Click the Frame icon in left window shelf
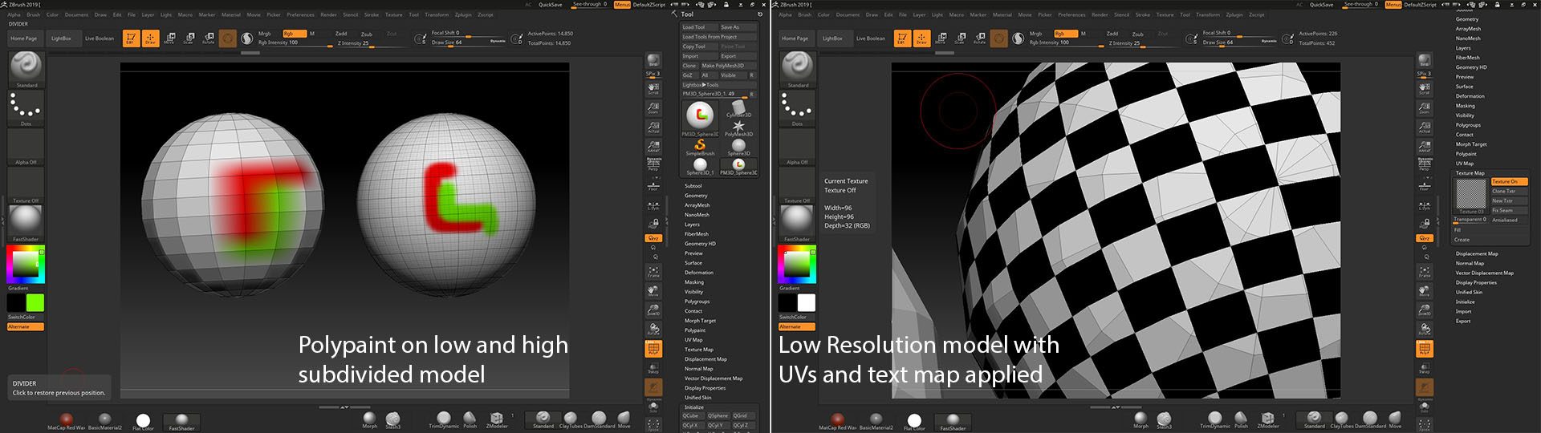 tap(653, 271)
